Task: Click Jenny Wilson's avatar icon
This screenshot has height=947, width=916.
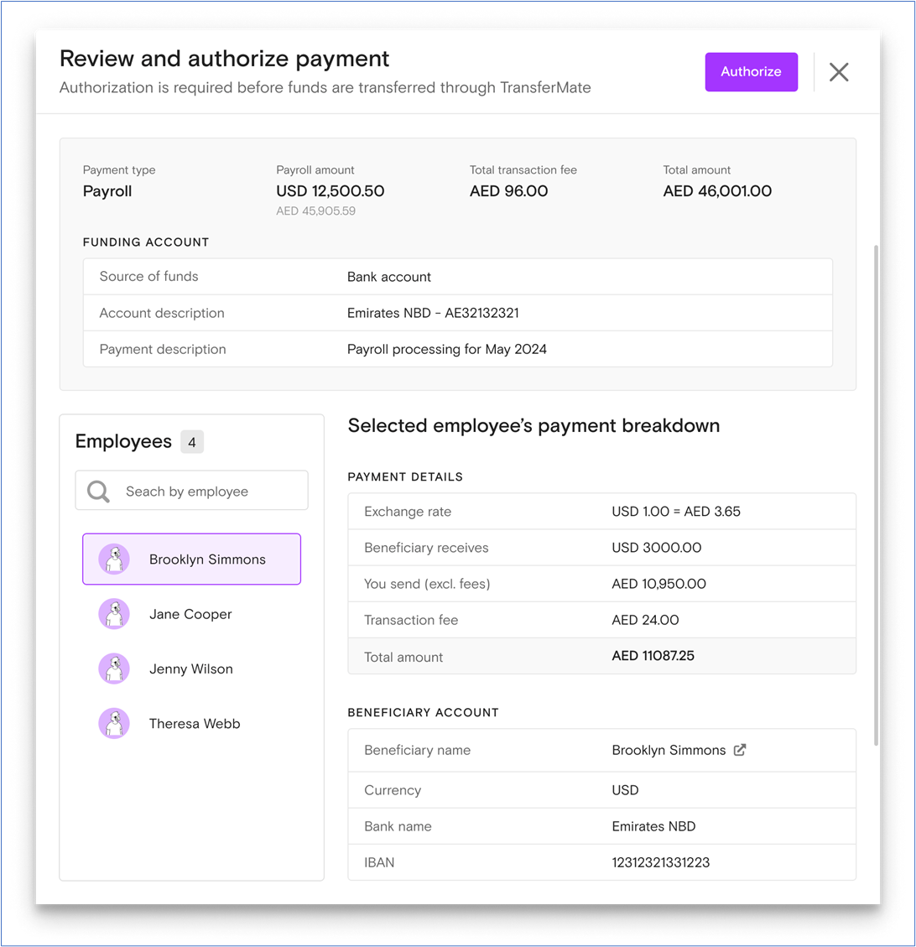Action: coord(114,669)
